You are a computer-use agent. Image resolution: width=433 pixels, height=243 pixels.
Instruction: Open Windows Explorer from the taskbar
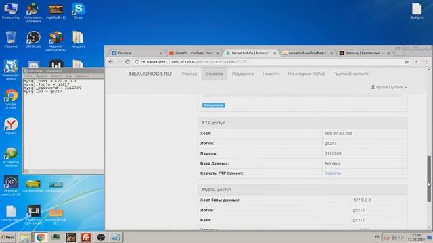coord(25,237)
